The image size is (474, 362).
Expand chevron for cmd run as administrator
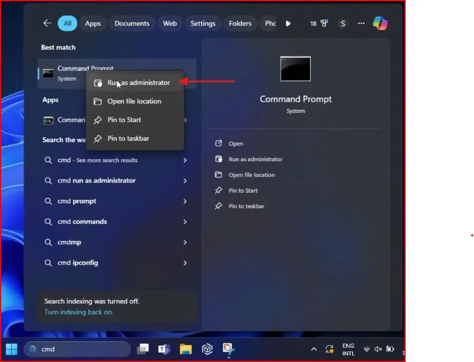pos(185,181)
